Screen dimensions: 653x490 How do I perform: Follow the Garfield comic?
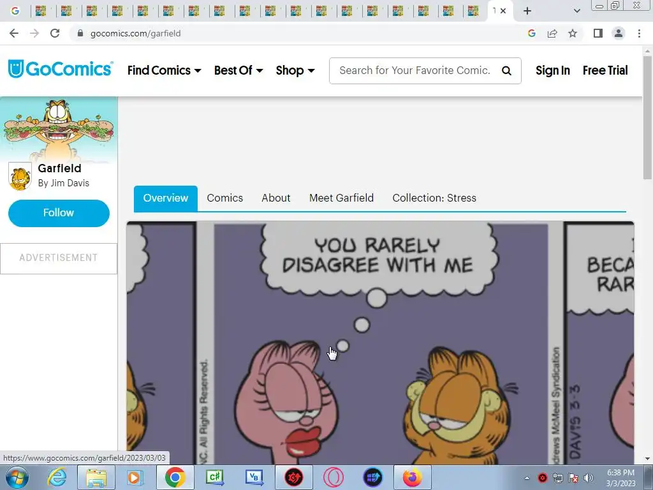point(59,213)
